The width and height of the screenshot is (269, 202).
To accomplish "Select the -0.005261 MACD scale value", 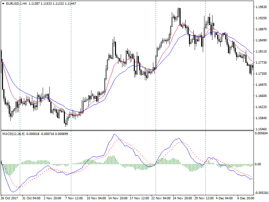I will tap(261, 193).
